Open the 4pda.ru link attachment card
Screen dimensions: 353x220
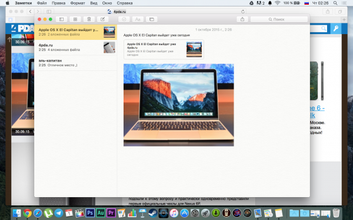coord(164,49)
